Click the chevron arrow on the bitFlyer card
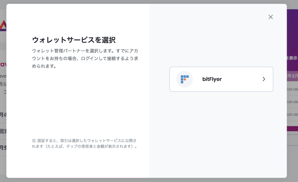This screenshot has height=182, width=298. click(264, 79)
